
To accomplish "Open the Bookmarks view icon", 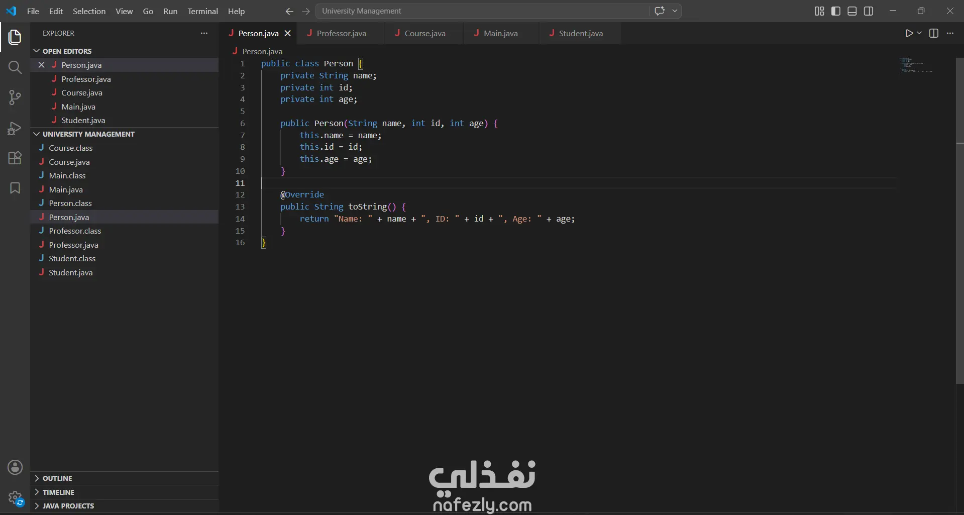I will [15, 188].
